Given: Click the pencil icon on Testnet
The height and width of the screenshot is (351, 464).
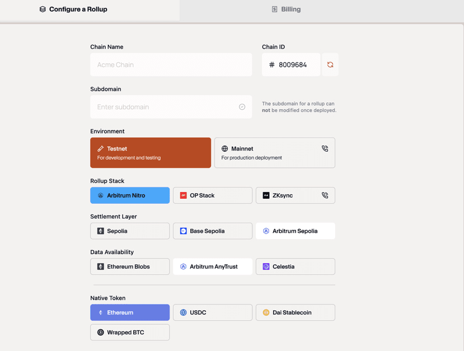Looking at the screenshot, I should [x=101, y=149].
